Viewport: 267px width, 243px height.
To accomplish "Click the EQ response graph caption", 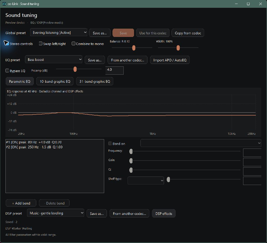I will click(x=45, y=91).
